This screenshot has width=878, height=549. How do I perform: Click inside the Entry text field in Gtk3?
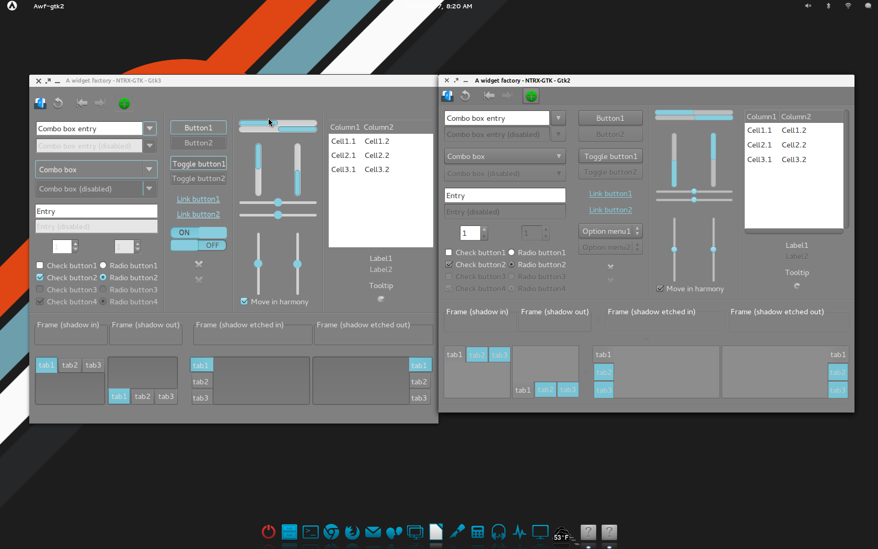[96, 211]
